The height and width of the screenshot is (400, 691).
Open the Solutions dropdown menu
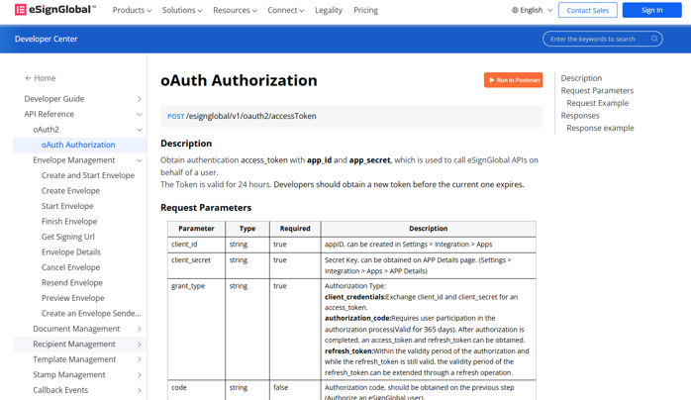(x=182, y=10)
